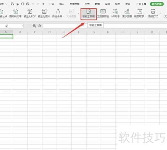Select column H header
This screenshot has height=150, width=167.
tap(108, 32)
